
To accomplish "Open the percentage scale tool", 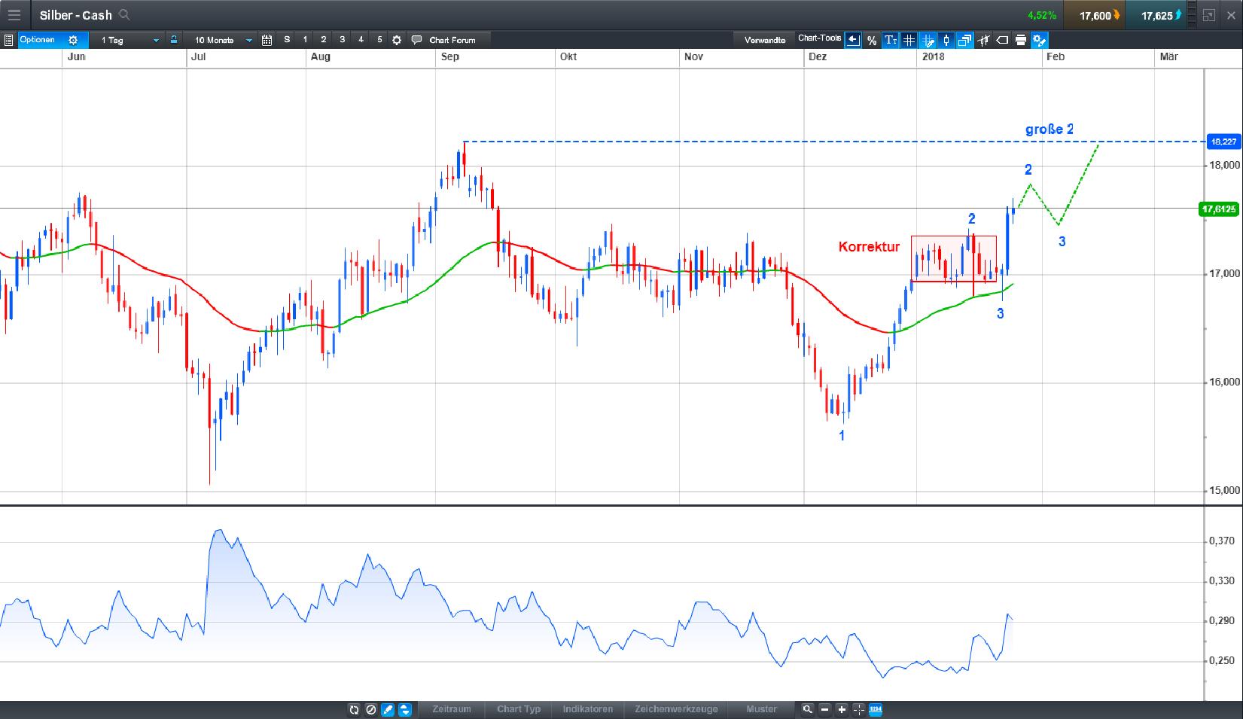I will (870, 40).
